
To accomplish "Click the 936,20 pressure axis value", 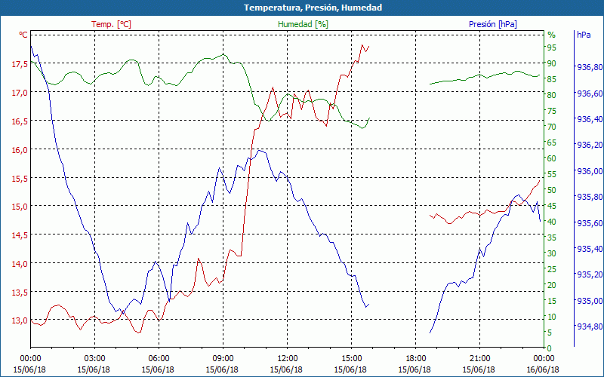I will 590,145.
